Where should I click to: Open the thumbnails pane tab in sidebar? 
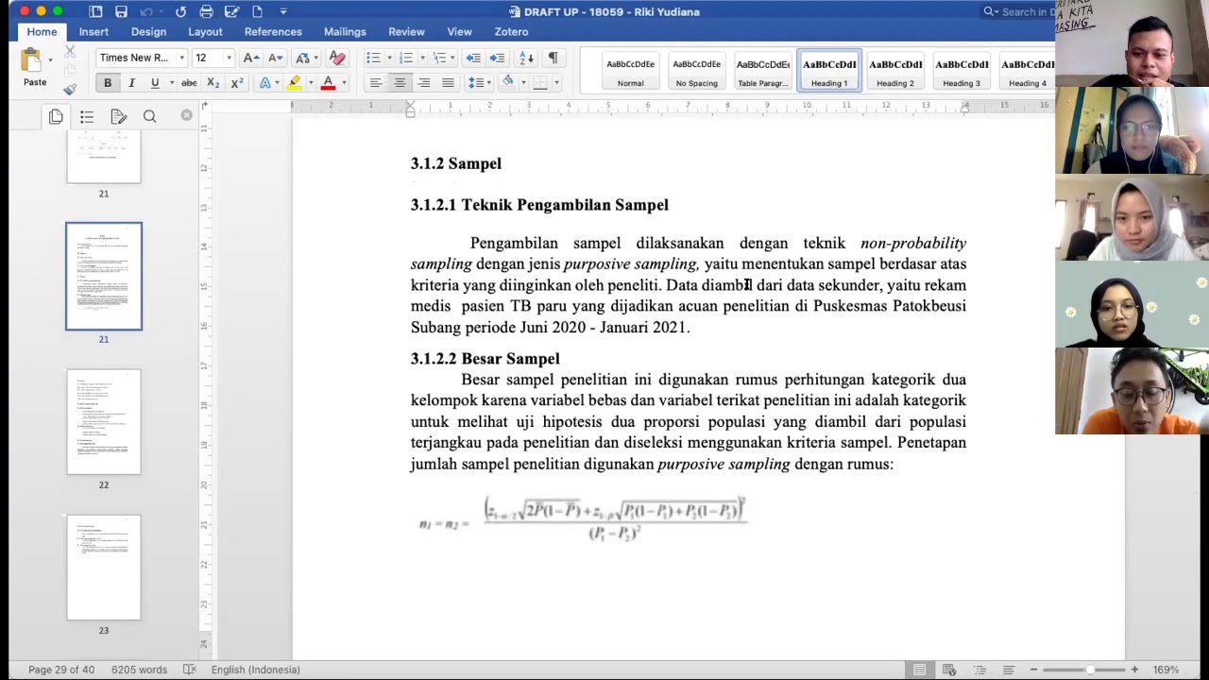tap(56, 116)
